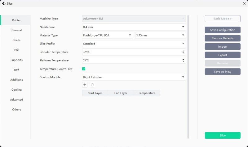Increase the Extruder Temperature with up arrow
Viewport: 248px width, 147px height.
(183, 51)
